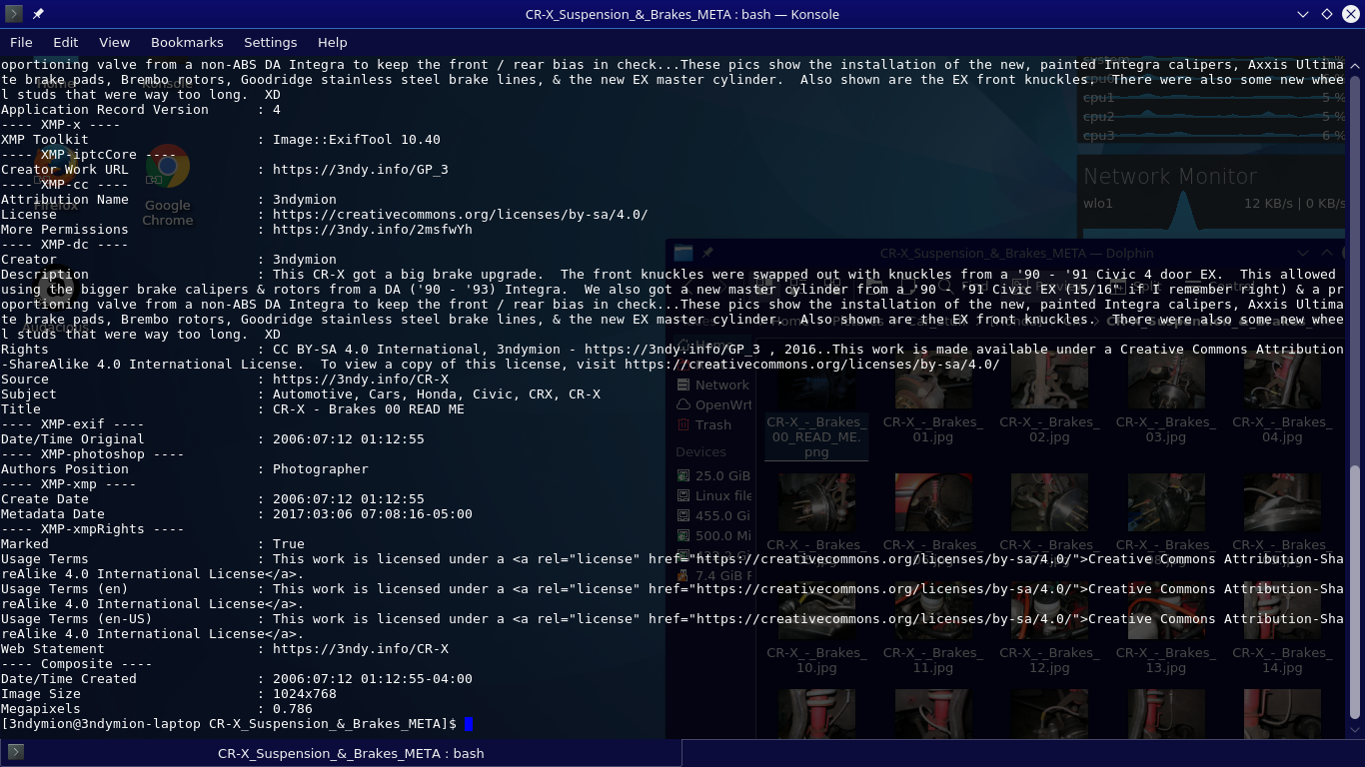Click the License creativecommons URL value
The height and width of the screenshot is (767, 1365).
pos(461,215)
